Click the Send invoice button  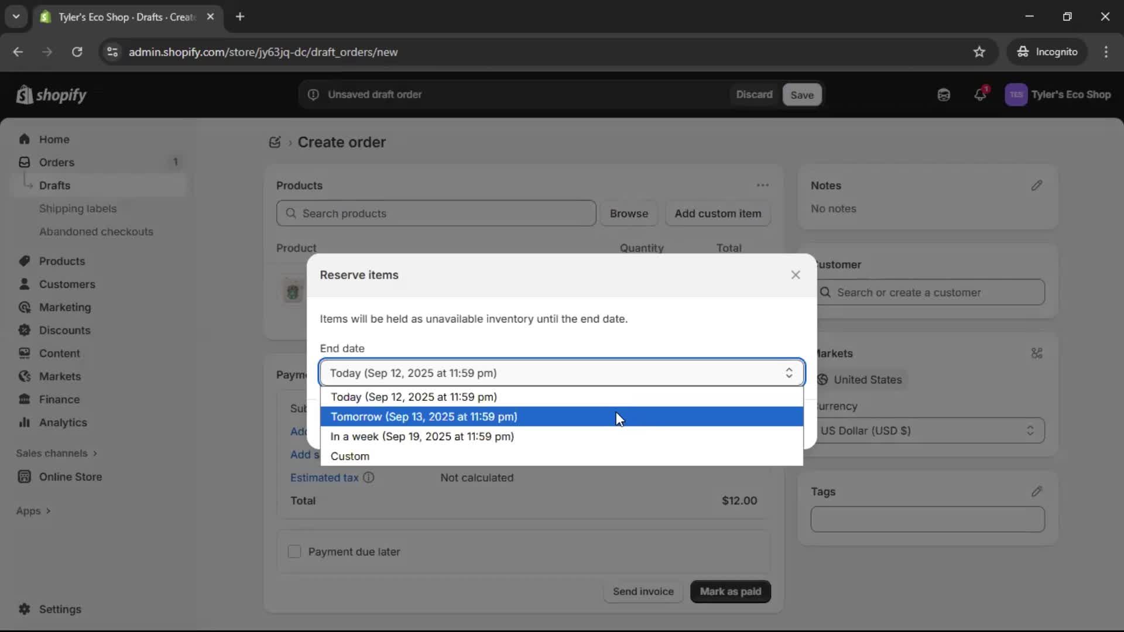(643, 592)
